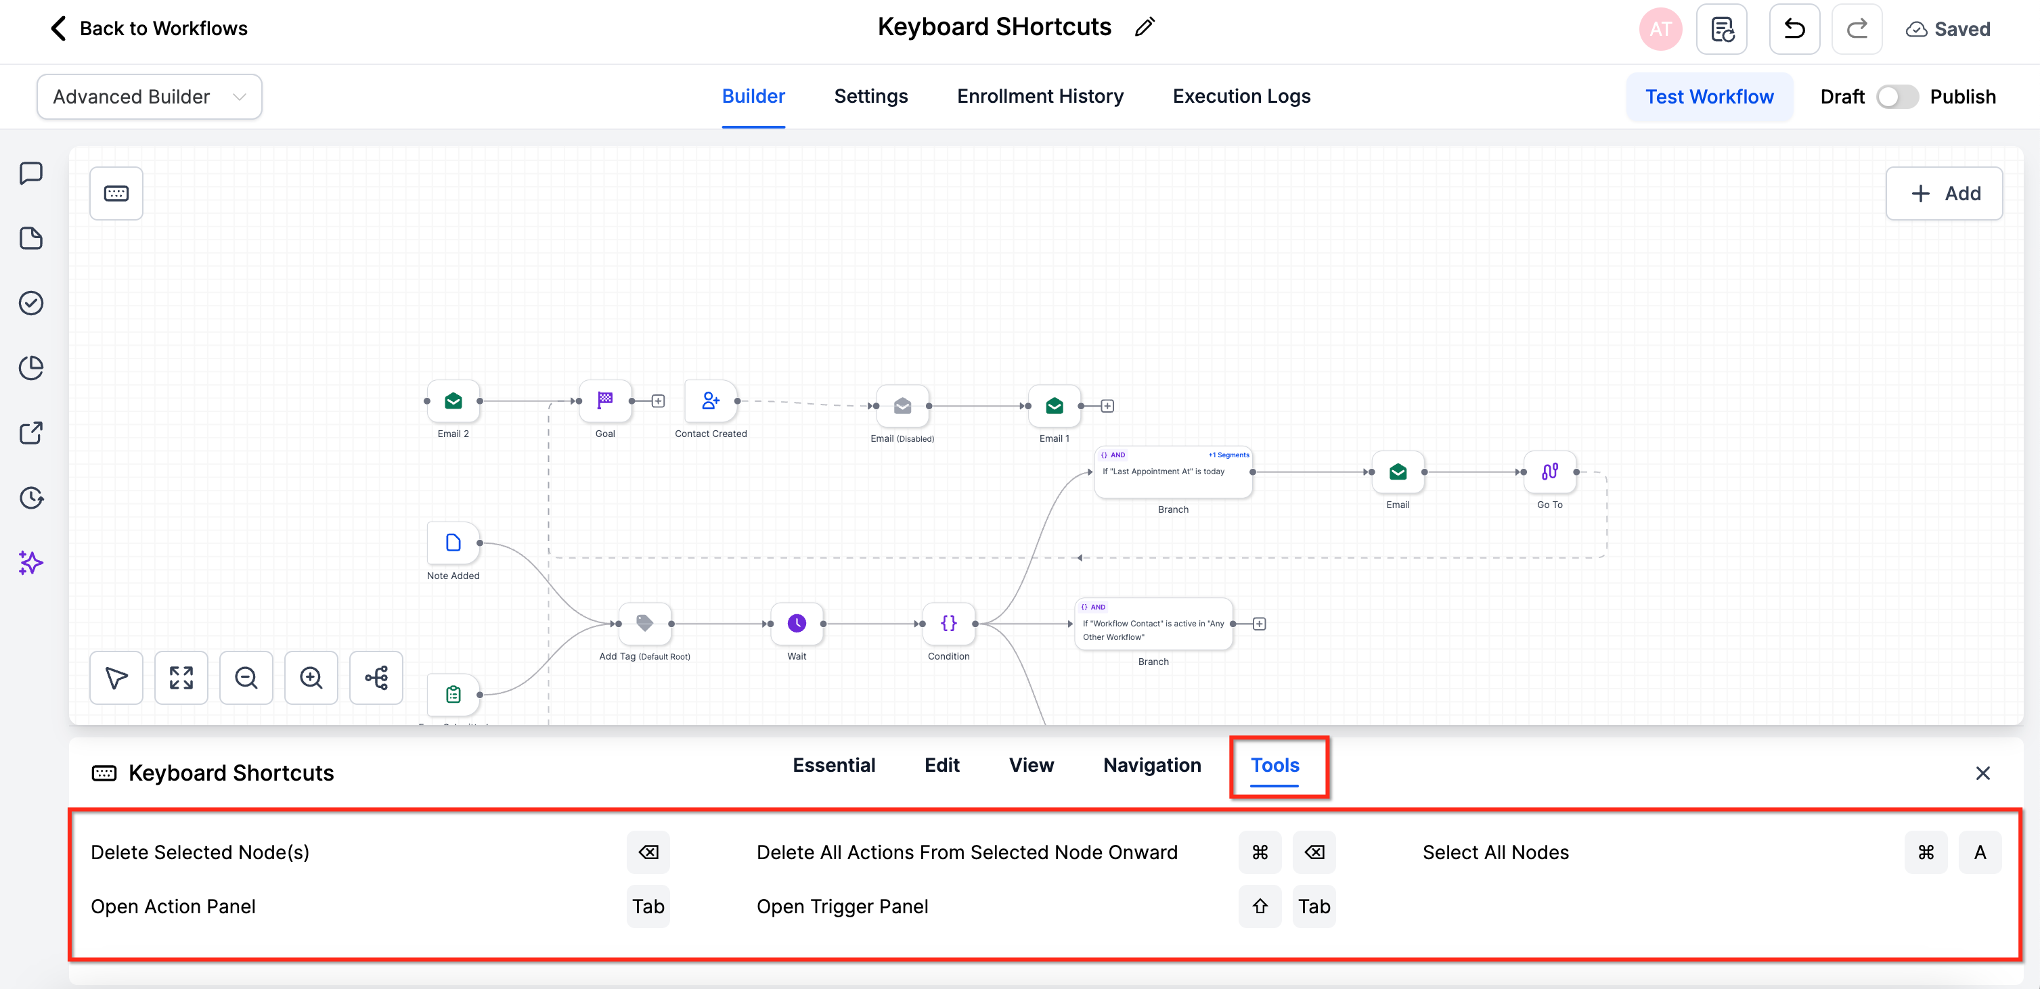Go Back to Workflows
Image resolution: width=2040 pixels, height=989 pixels.
(x=149, y=28)
